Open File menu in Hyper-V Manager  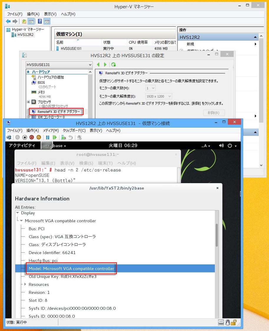tap(15, 14)
